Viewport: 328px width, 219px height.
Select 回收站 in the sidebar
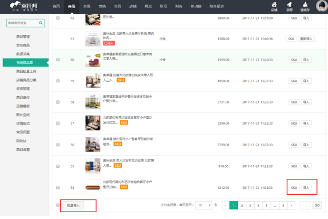click(21, 141)
